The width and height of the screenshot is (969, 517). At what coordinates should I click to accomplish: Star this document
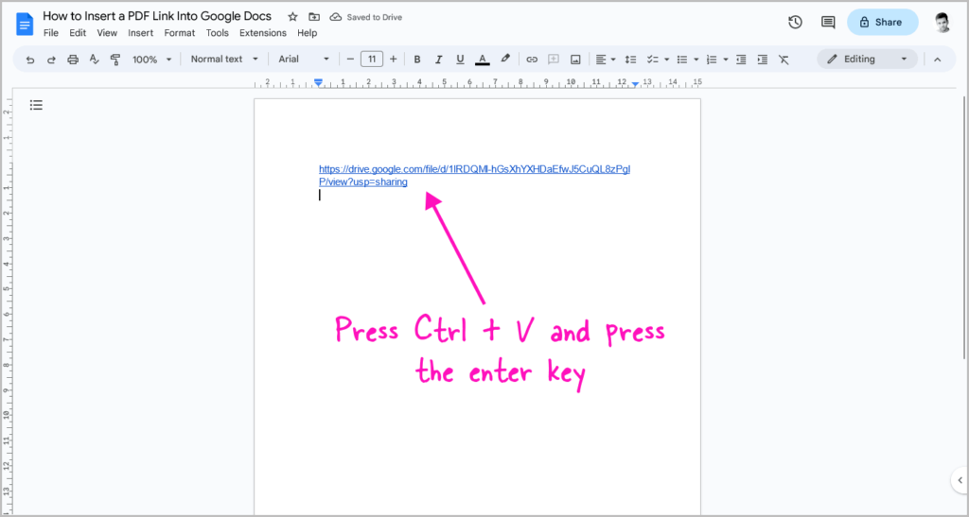(x=293, y=17)
